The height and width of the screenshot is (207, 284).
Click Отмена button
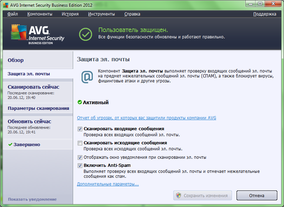257,195
